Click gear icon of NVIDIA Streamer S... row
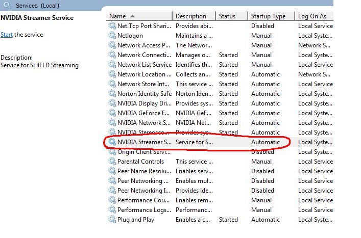This screenshot has height=238, width=361. point(112,142)
